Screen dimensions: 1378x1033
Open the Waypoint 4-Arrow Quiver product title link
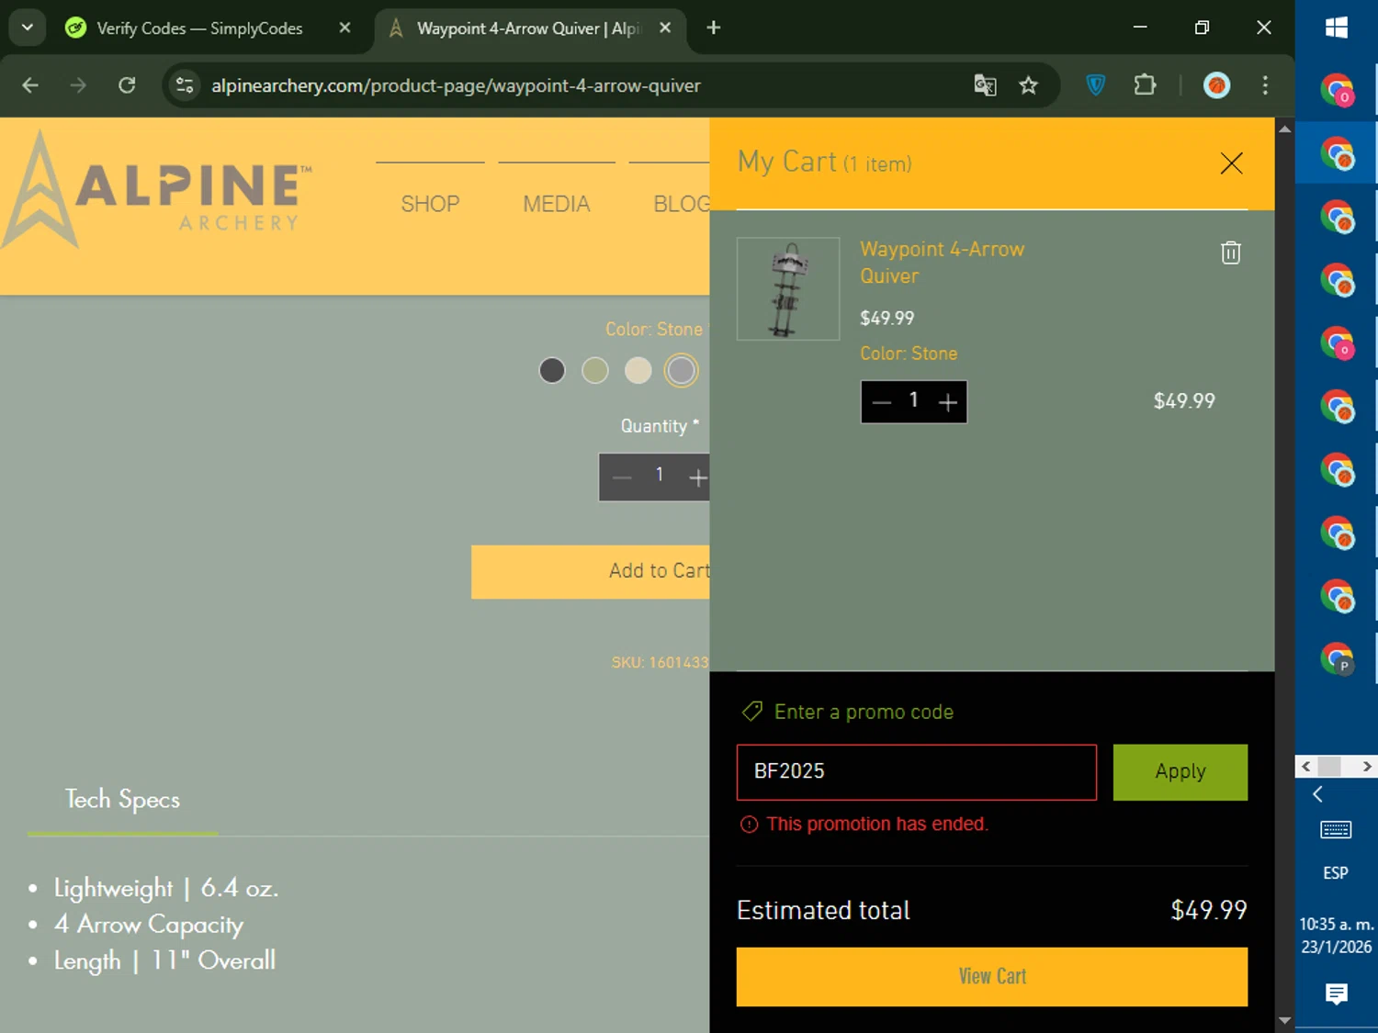942,263
